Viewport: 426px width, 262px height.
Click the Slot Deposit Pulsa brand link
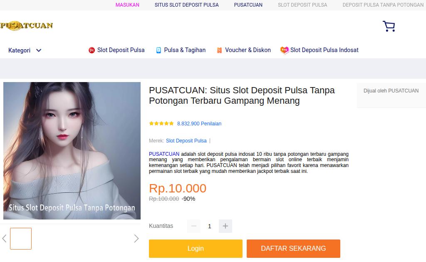tap(186, 141)
